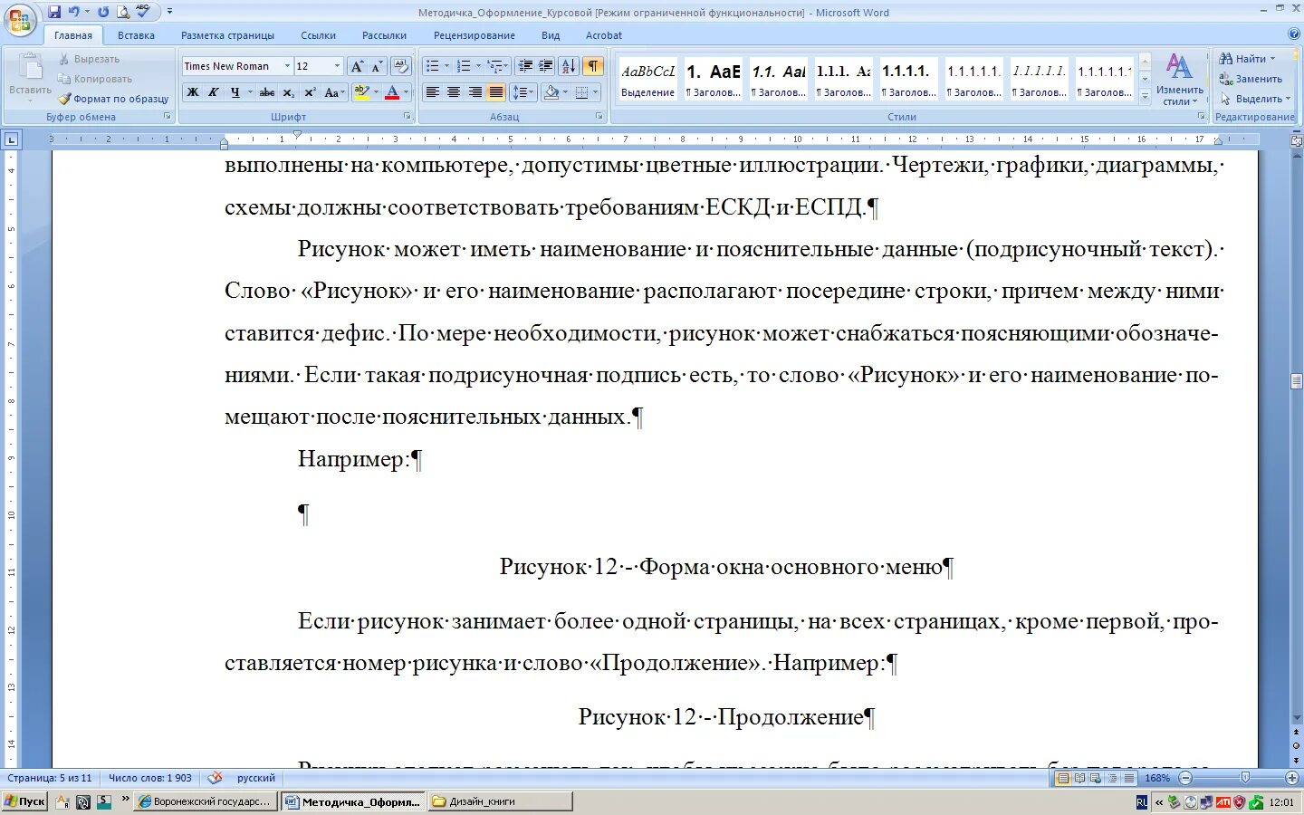
Task: Open the Рассылки tab
Action: (x=384, y=35)
